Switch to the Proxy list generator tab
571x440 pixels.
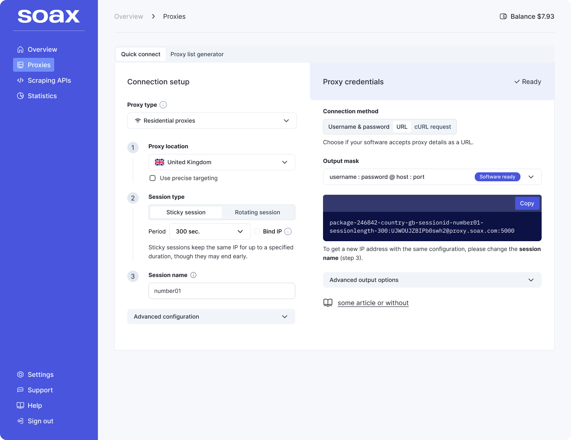(197, 54)
